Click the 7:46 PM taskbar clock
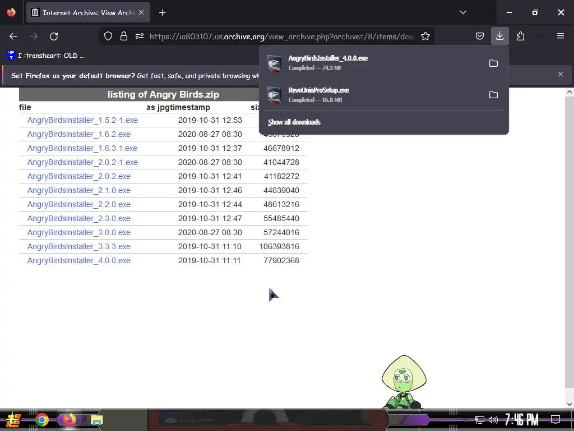 (x=521, y=419)
